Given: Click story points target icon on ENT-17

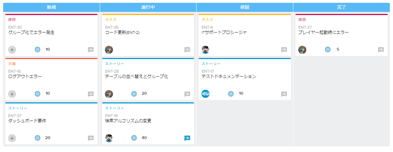Looking at the screenshot, I should coord(231,94).
